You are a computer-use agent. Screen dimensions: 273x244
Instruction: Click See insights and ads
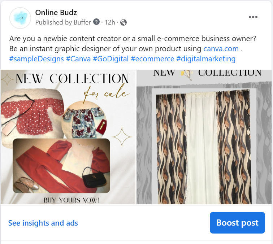coord(43,223)
